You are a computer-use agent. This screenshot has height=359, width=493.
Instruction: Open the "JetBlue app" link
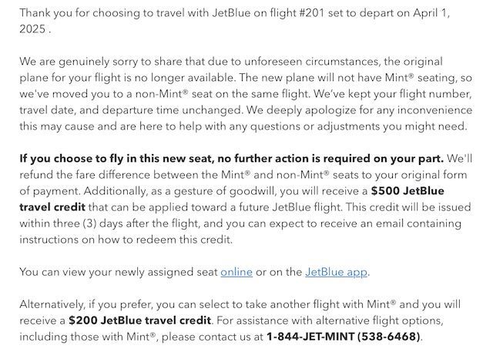click(336, 272)
